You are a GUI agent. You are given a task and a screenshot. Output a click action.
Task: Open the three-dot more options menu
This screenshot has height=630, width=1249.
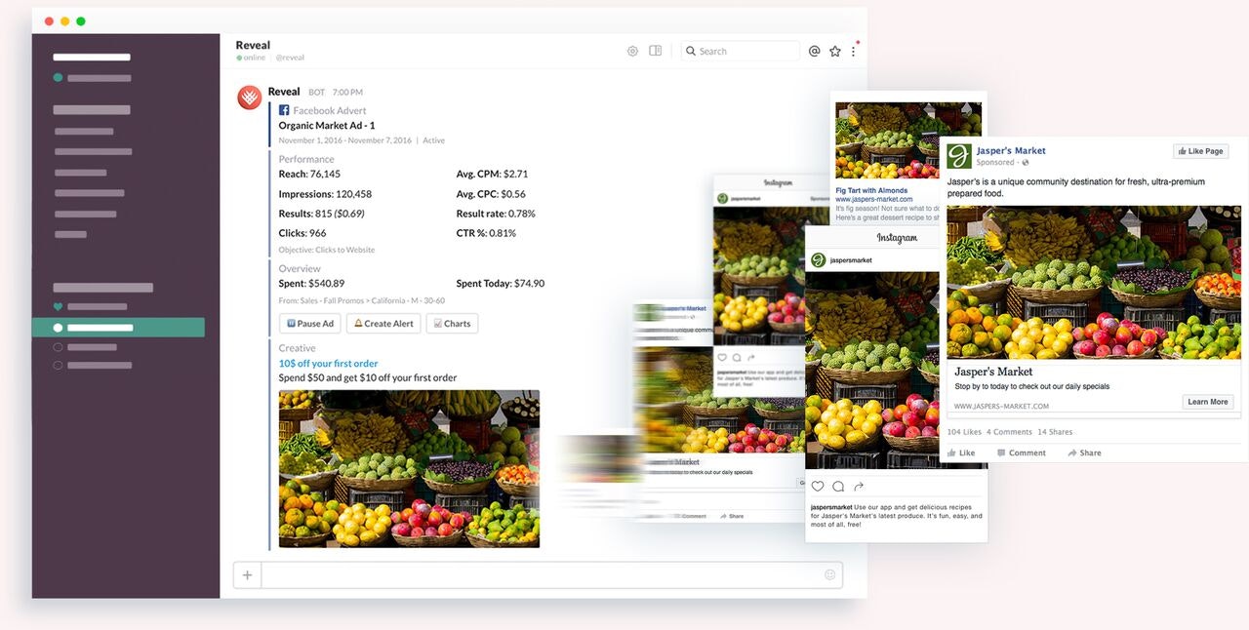[853, 51]
